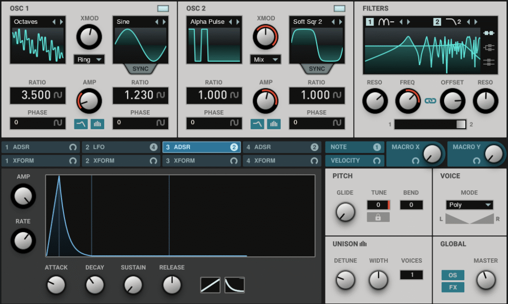Image resolution: width=508 pixels, height=304 pixels.
Task: Switch to the 2 LFO modulator tab
Action: [x=121, y=147]
